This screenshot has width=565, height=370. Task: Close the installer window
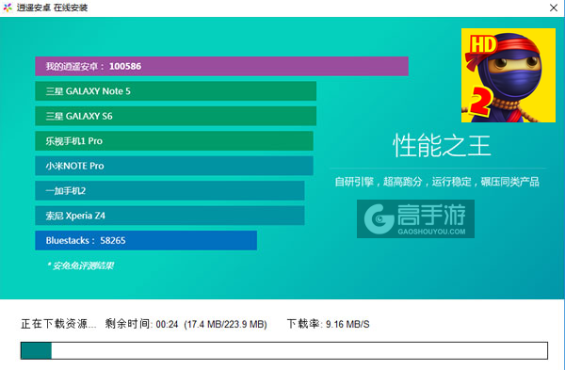[x=554, y=8]
